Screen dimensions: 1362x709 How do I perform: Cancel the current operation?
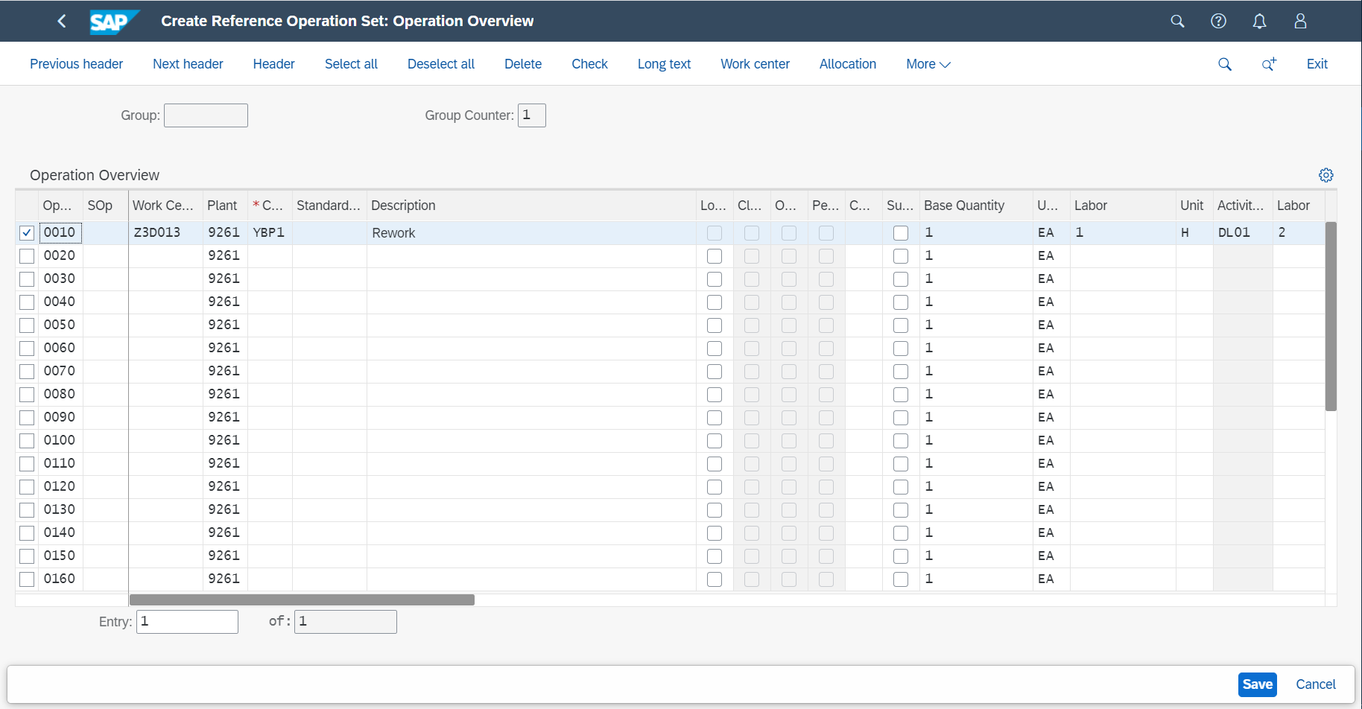point(1315,684)
